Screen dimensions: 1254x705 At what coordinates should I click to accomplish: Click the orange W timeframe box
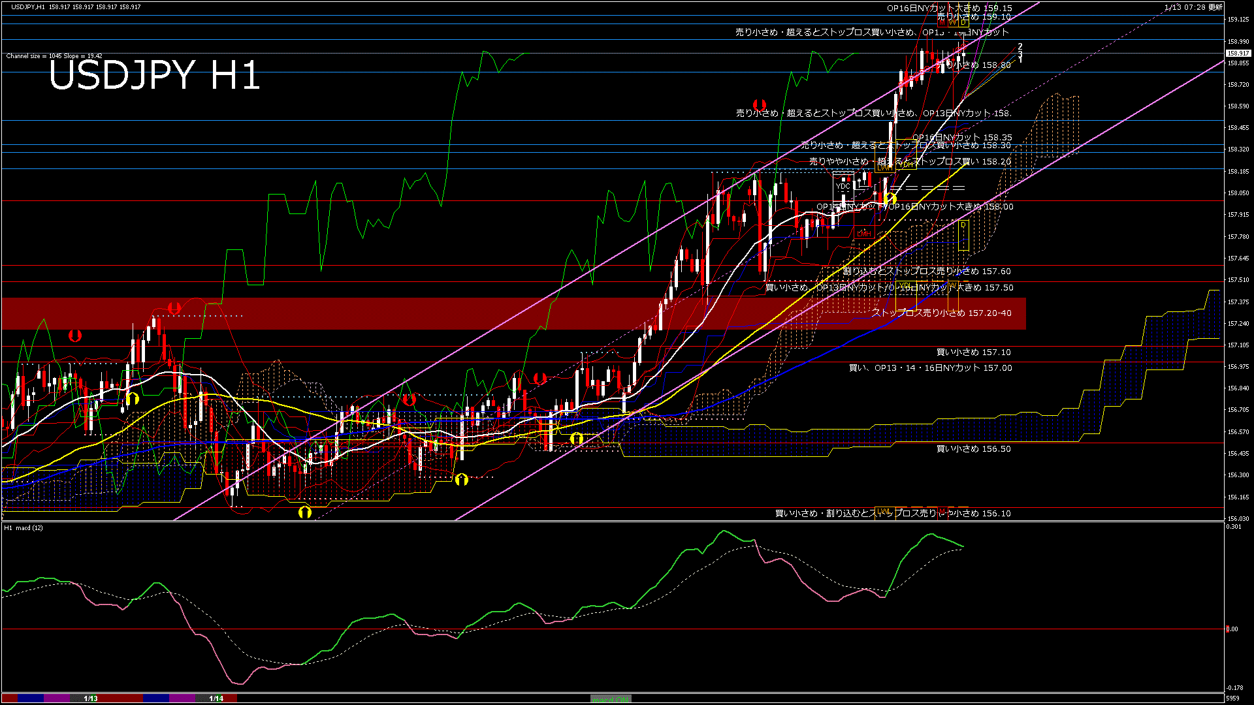pyautogui.click(x=952, y=22)
